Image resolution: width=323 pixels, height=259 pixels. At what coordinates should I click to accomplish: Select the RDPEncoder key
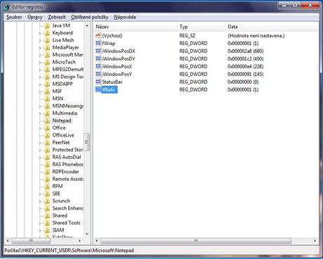pos(65,172)
